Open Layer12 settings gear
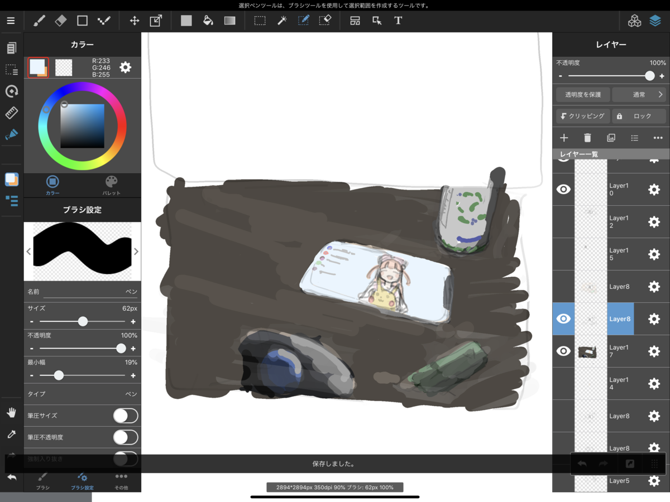 (x=654, y=222)
